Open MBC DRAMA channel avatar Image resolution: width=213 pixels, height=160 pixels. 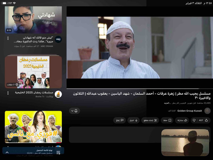point(58,39)
